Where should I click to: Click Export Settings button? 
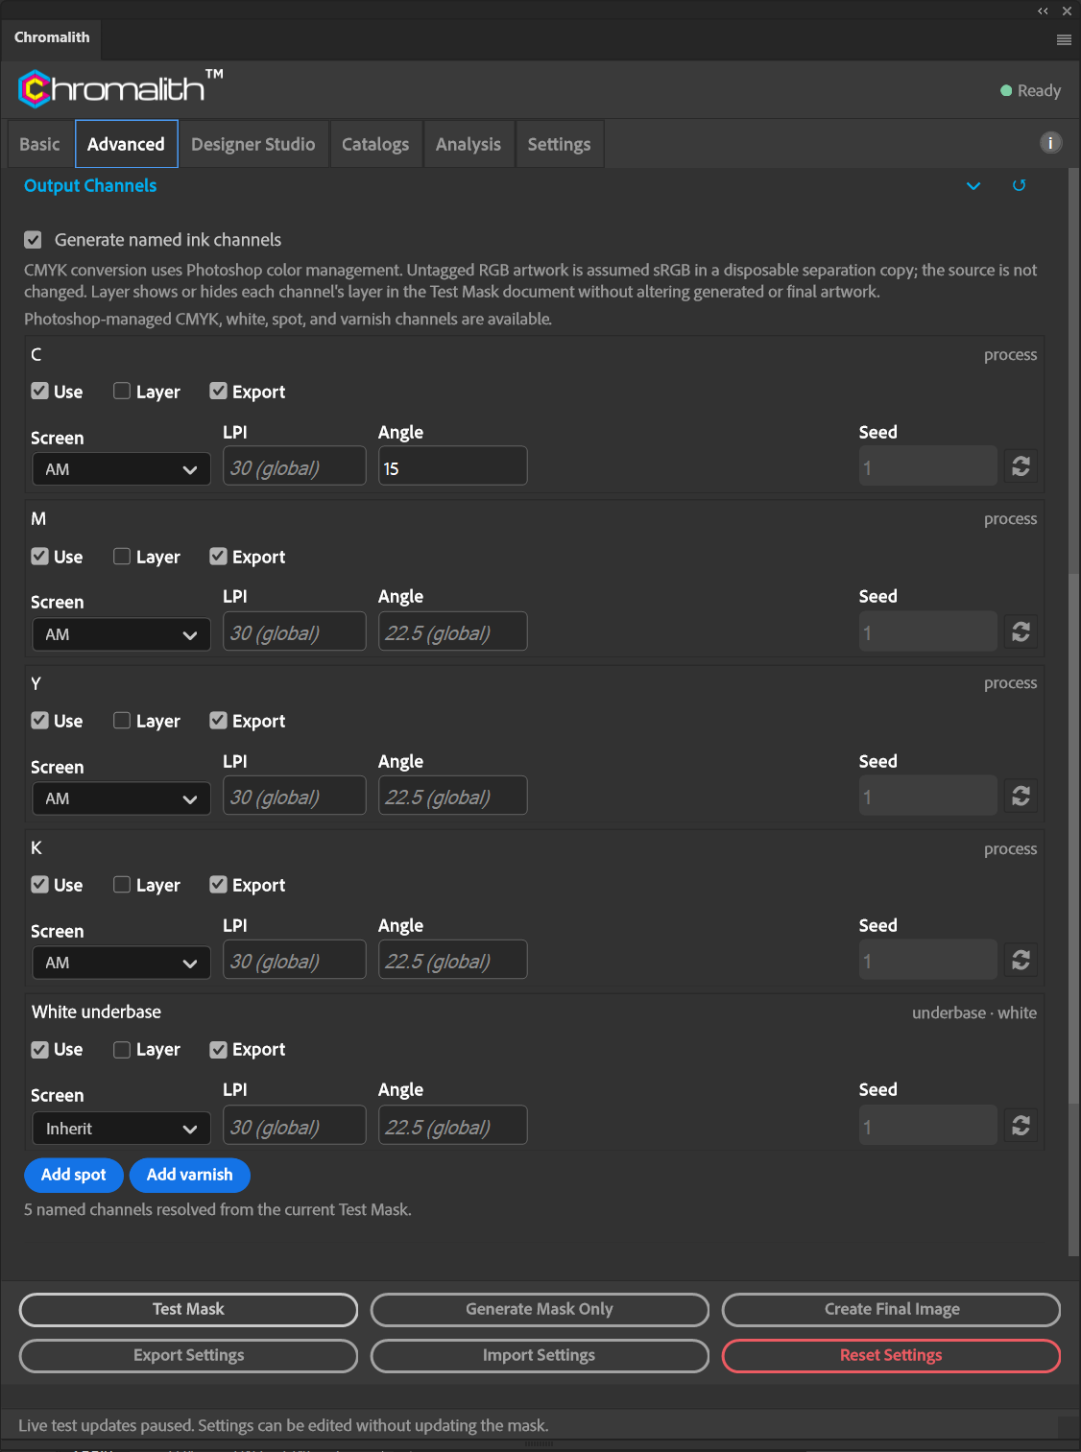pos(188,1355)
